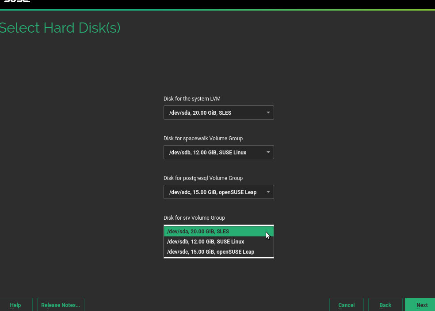Open the dropdown showing /dev/sdb, 12.00 GiB, SUSE Linux
This screenshot has width=435, height=311.
point(218,152)
